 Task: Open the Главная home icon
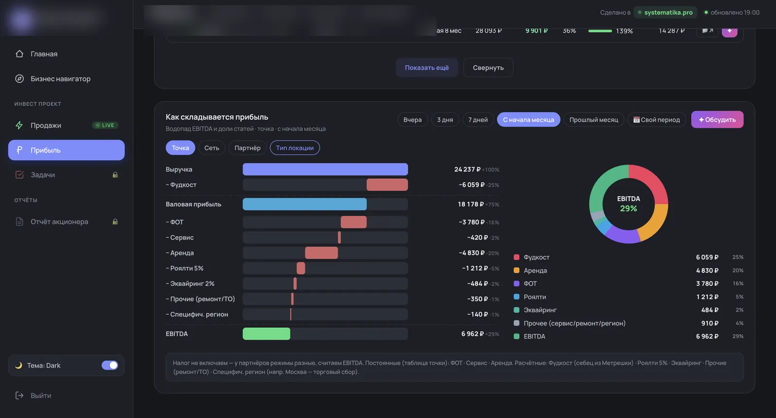pos(19,54)
